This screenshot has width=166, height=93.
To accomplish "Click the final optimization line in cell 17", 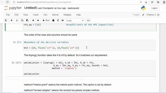I will 31,74.
